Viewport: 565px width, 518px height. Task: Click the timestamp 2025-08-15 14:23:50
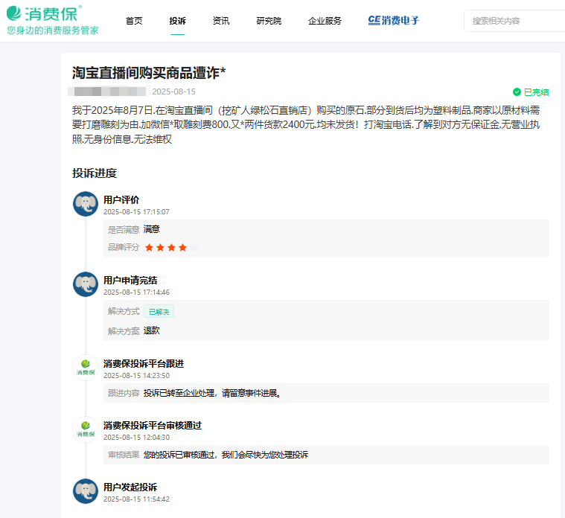click(x=136, y=375)
